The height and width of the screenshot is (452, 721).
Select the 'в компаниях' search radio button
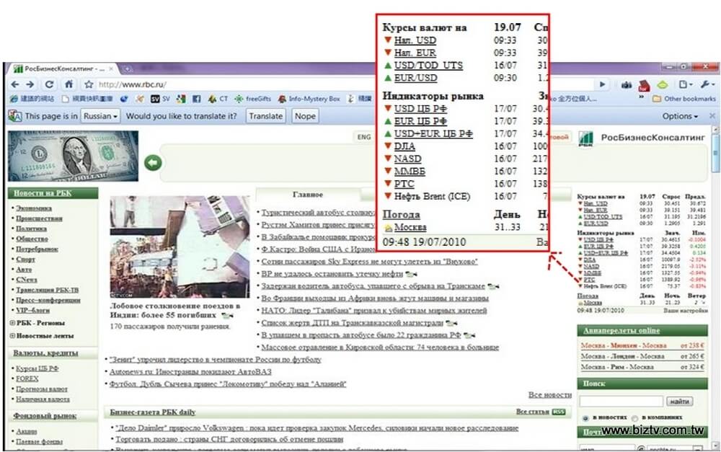634,418
